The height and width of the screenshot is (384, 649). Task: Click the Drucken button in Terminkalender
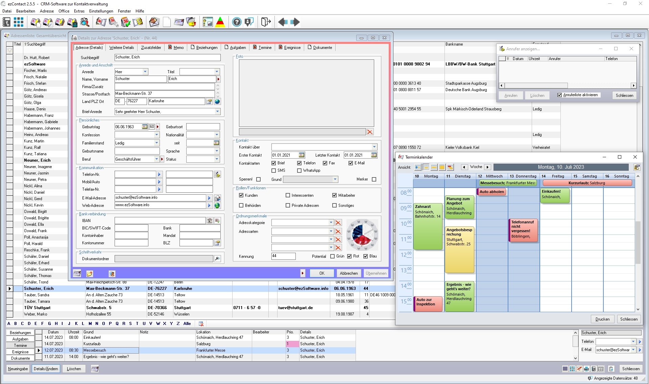pos(602,319)
